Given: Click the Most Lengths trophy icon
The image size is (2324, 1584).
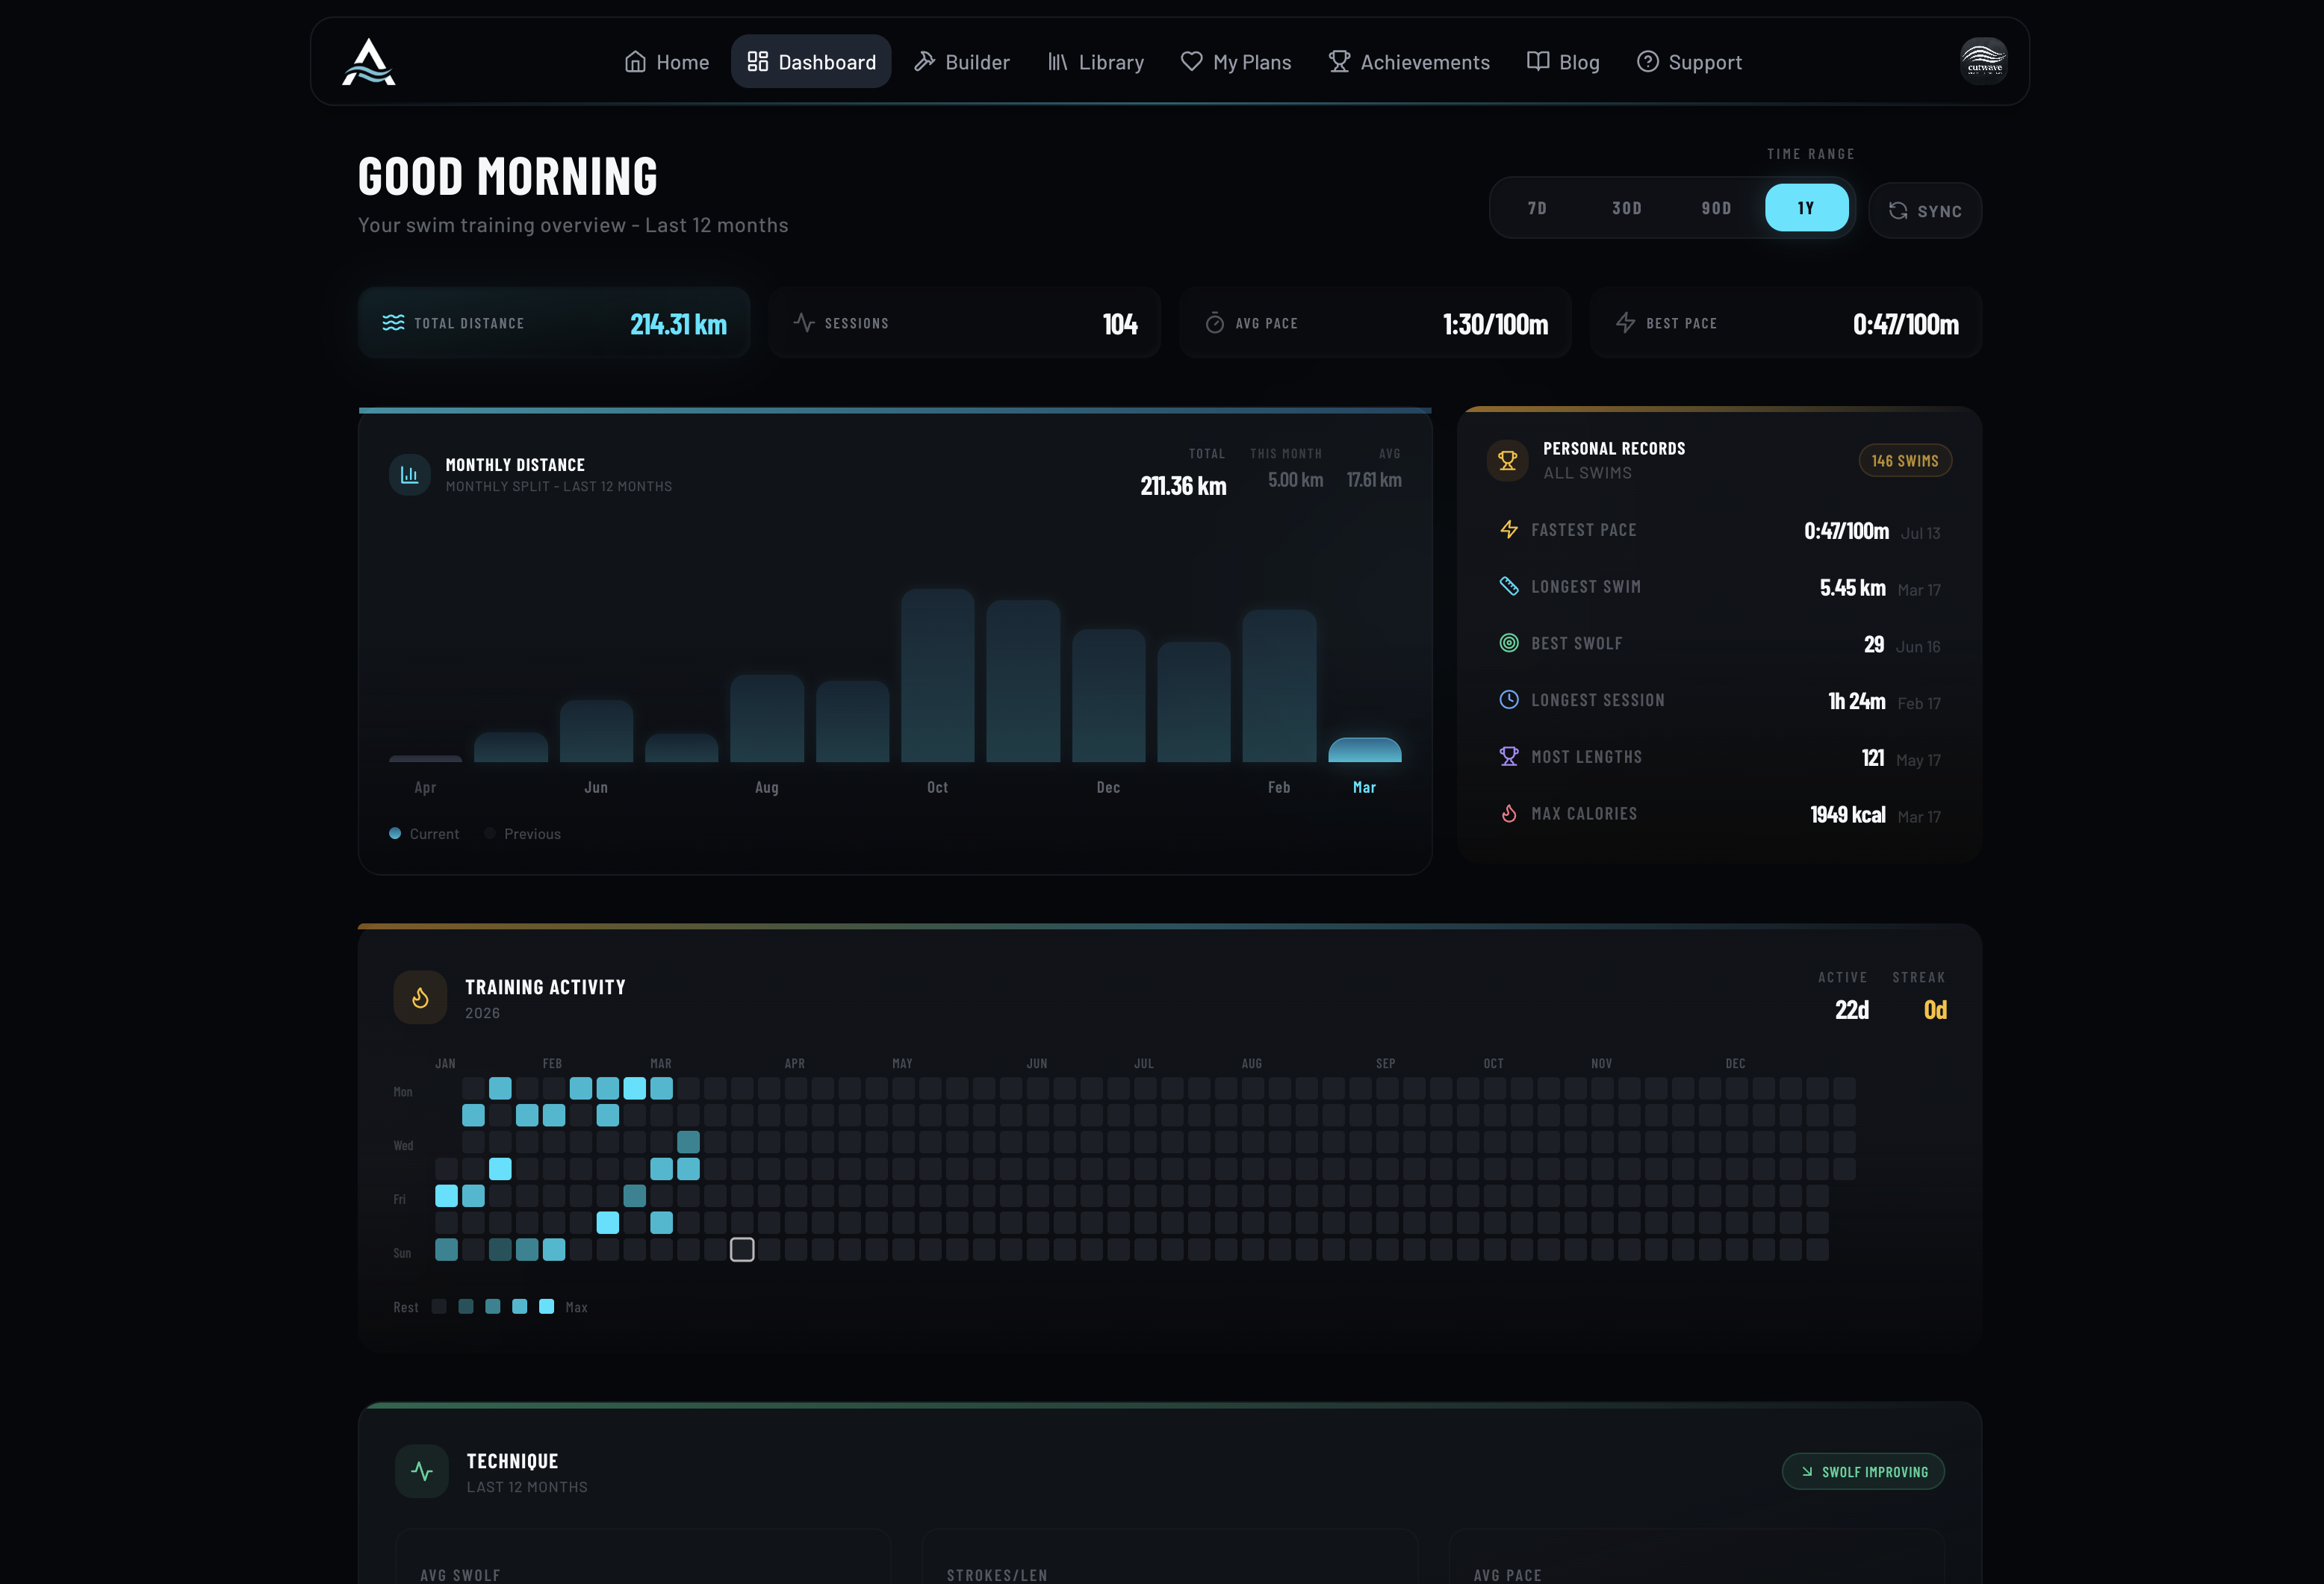Looking at the screenshot, I should click(x=1509, y=756).
